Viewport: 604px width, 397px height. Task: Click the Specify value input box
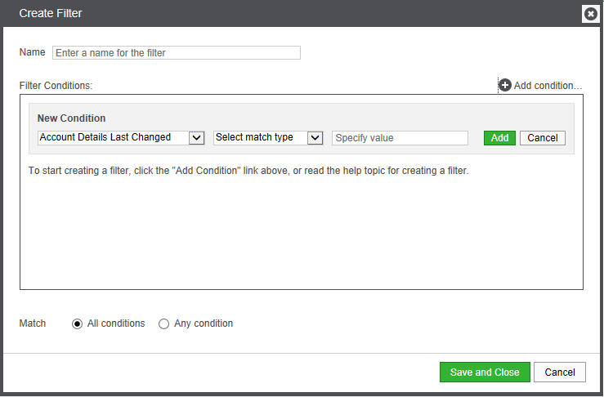400,138
